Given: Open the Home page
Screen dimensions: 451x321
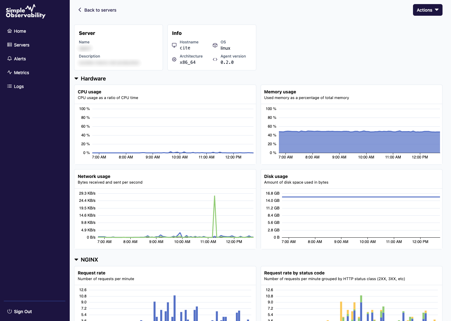Looking at the screenshot, I should [20, 31].
